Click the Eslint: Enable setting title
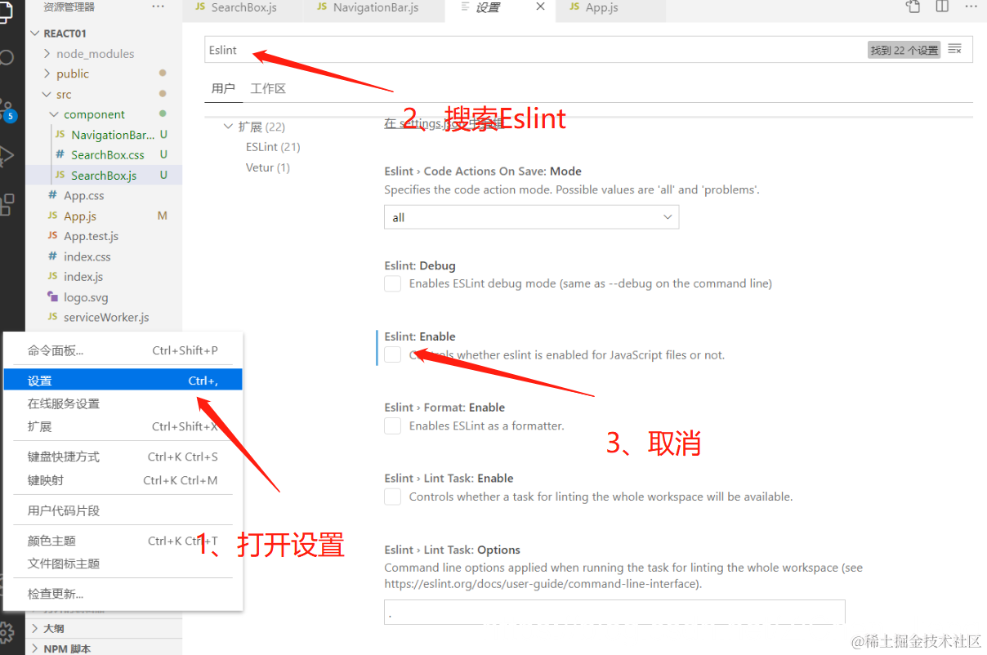This screenshot has width=987, height=655. pyautogui.click(x=420, y=336)
